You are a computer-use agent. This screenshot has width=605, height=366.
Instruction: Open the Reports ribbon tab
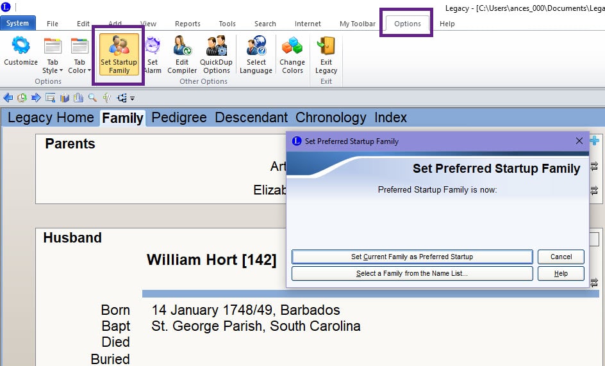click(188, 24)
